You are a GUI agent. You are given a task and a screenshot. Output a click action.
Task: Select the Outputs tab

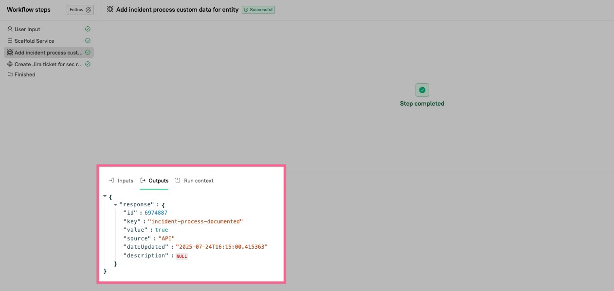pyautogui.click(x=154, y=181)
